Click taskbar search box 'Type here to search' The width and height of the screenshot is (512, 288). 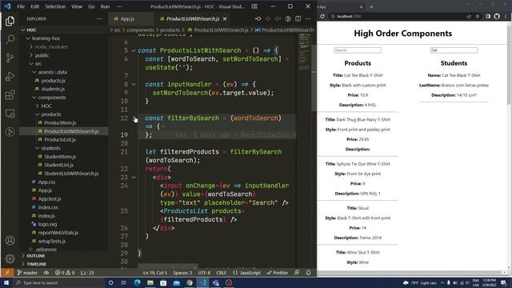(58, 282)
